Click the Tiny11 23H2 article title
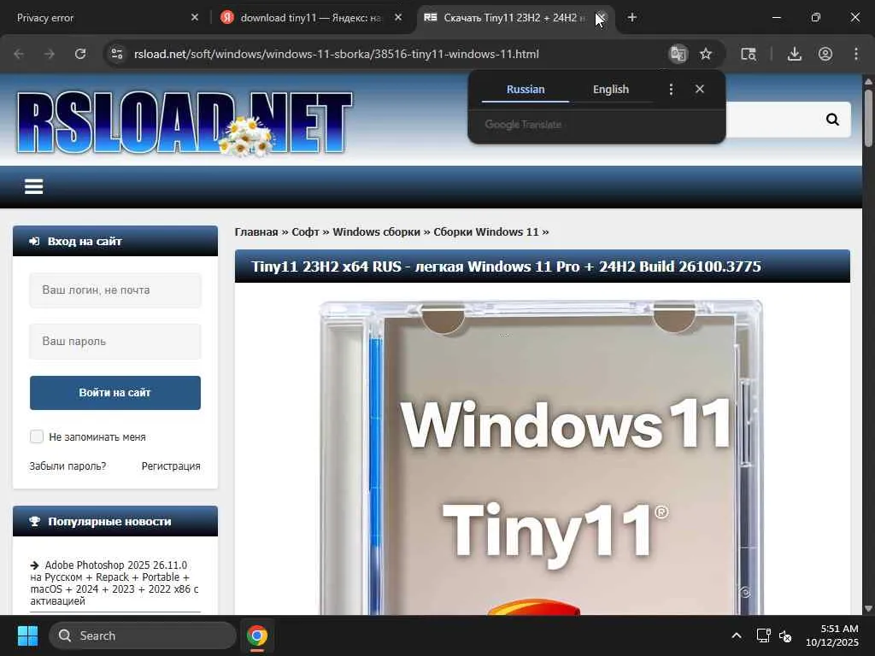875x656 pixels. [506, 266]
